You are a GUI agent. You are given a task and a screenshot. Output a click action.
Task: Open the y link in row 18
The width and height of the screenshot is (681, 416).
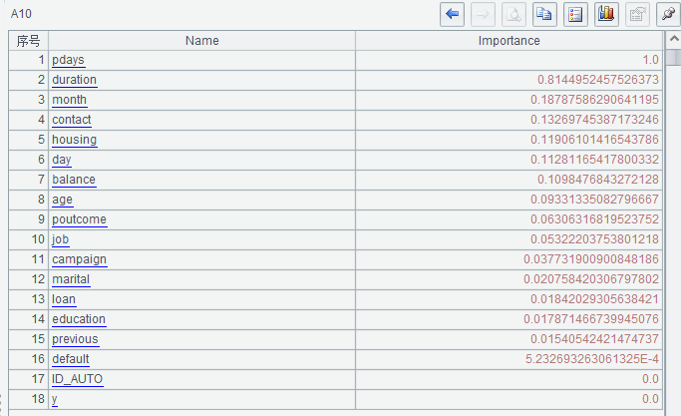(x=54, y=400)
